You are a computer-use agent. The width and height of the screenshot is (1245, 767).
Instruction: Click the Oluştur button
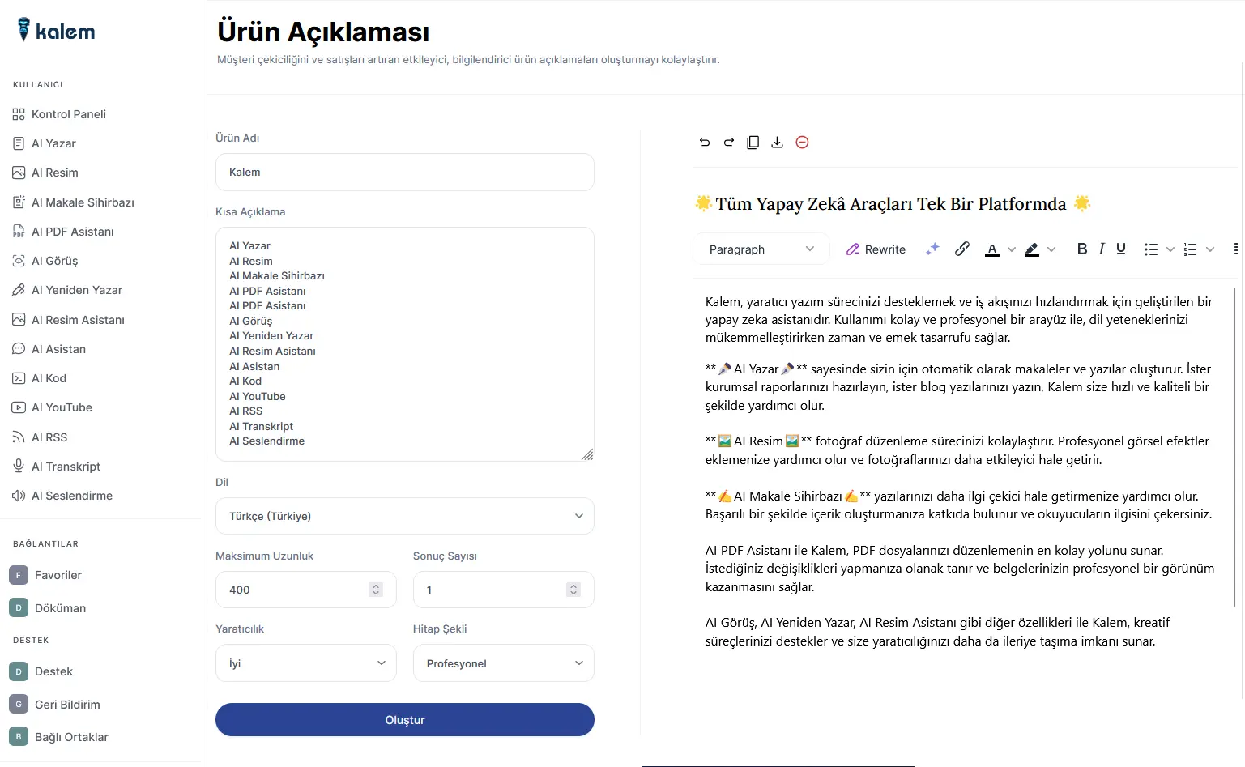[x=405, y=720]
